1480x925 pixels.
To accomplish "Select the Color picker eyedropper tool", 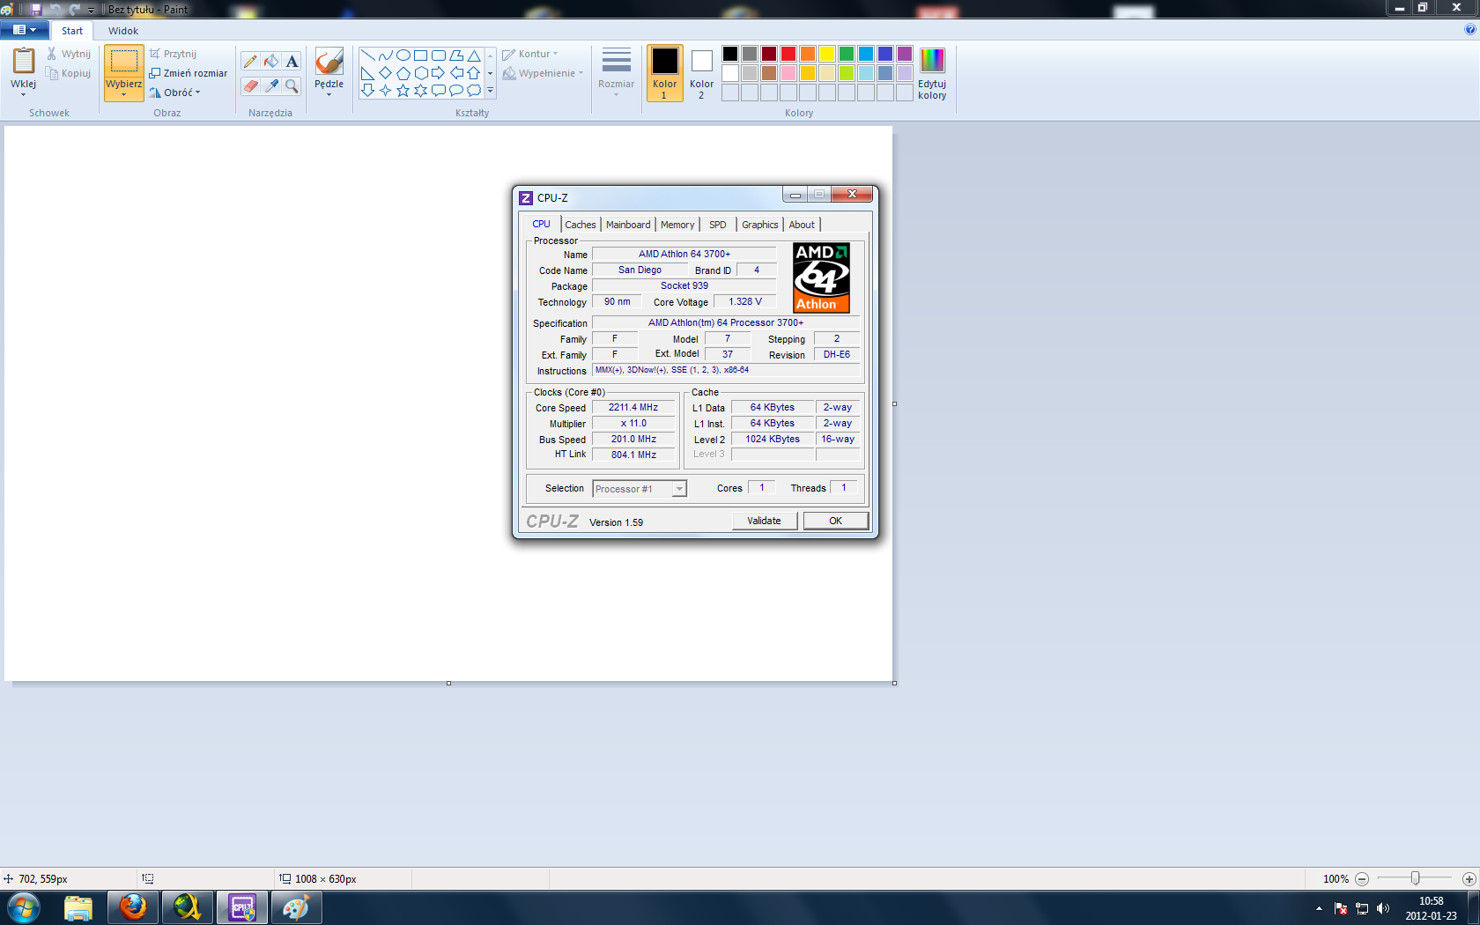I will coord(271,86).
